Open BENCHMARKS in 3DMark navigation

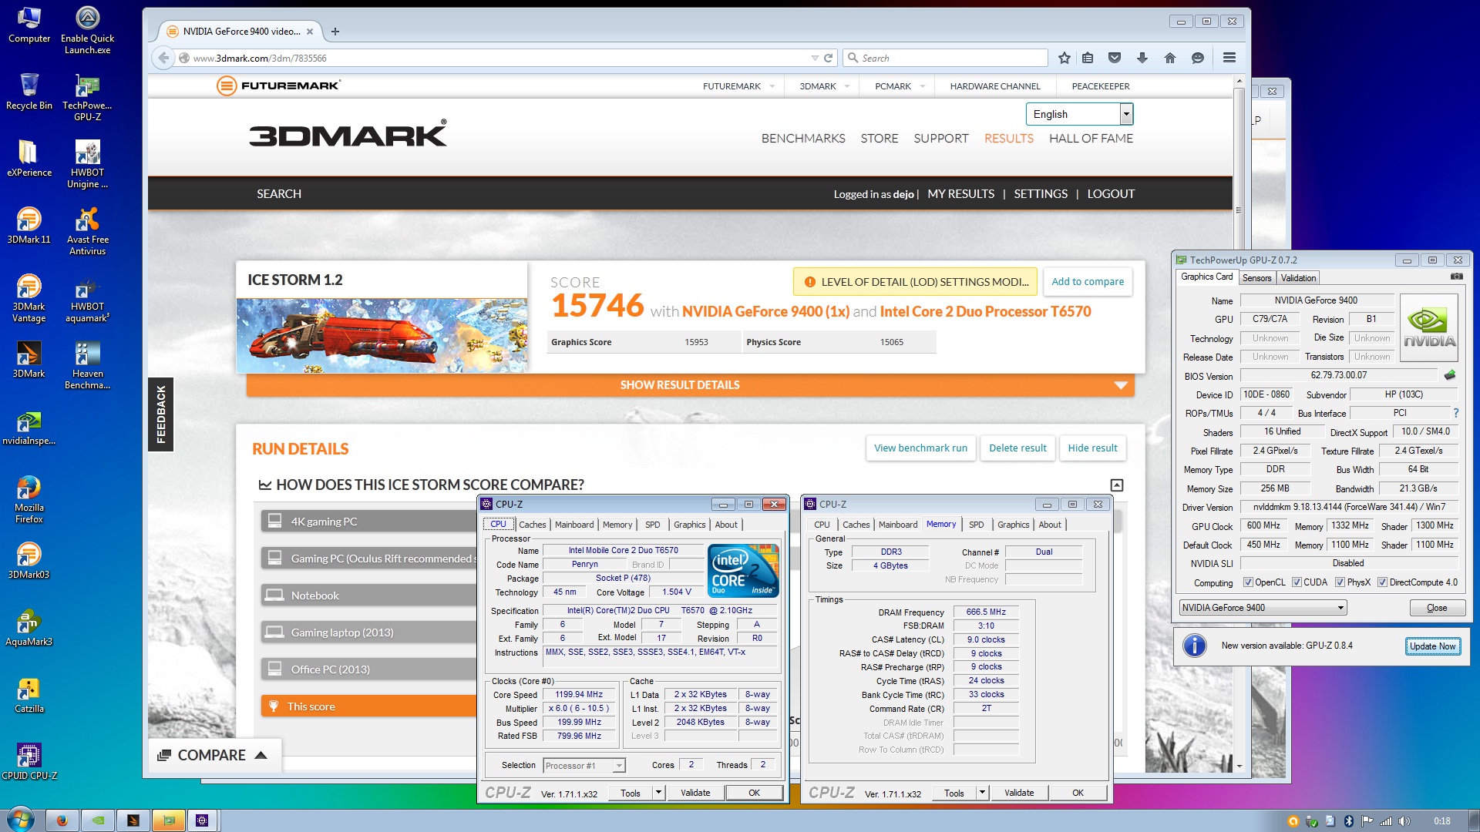coord(803,139)
